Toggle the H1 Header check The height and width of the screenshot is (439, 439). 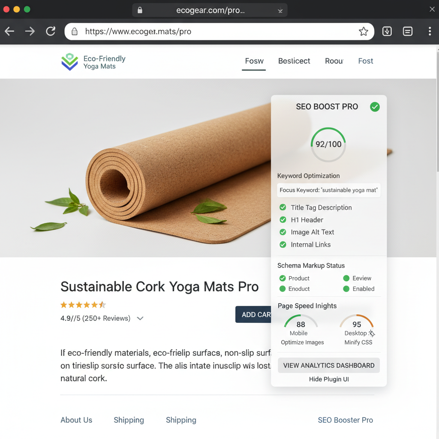tap(283, 219)
